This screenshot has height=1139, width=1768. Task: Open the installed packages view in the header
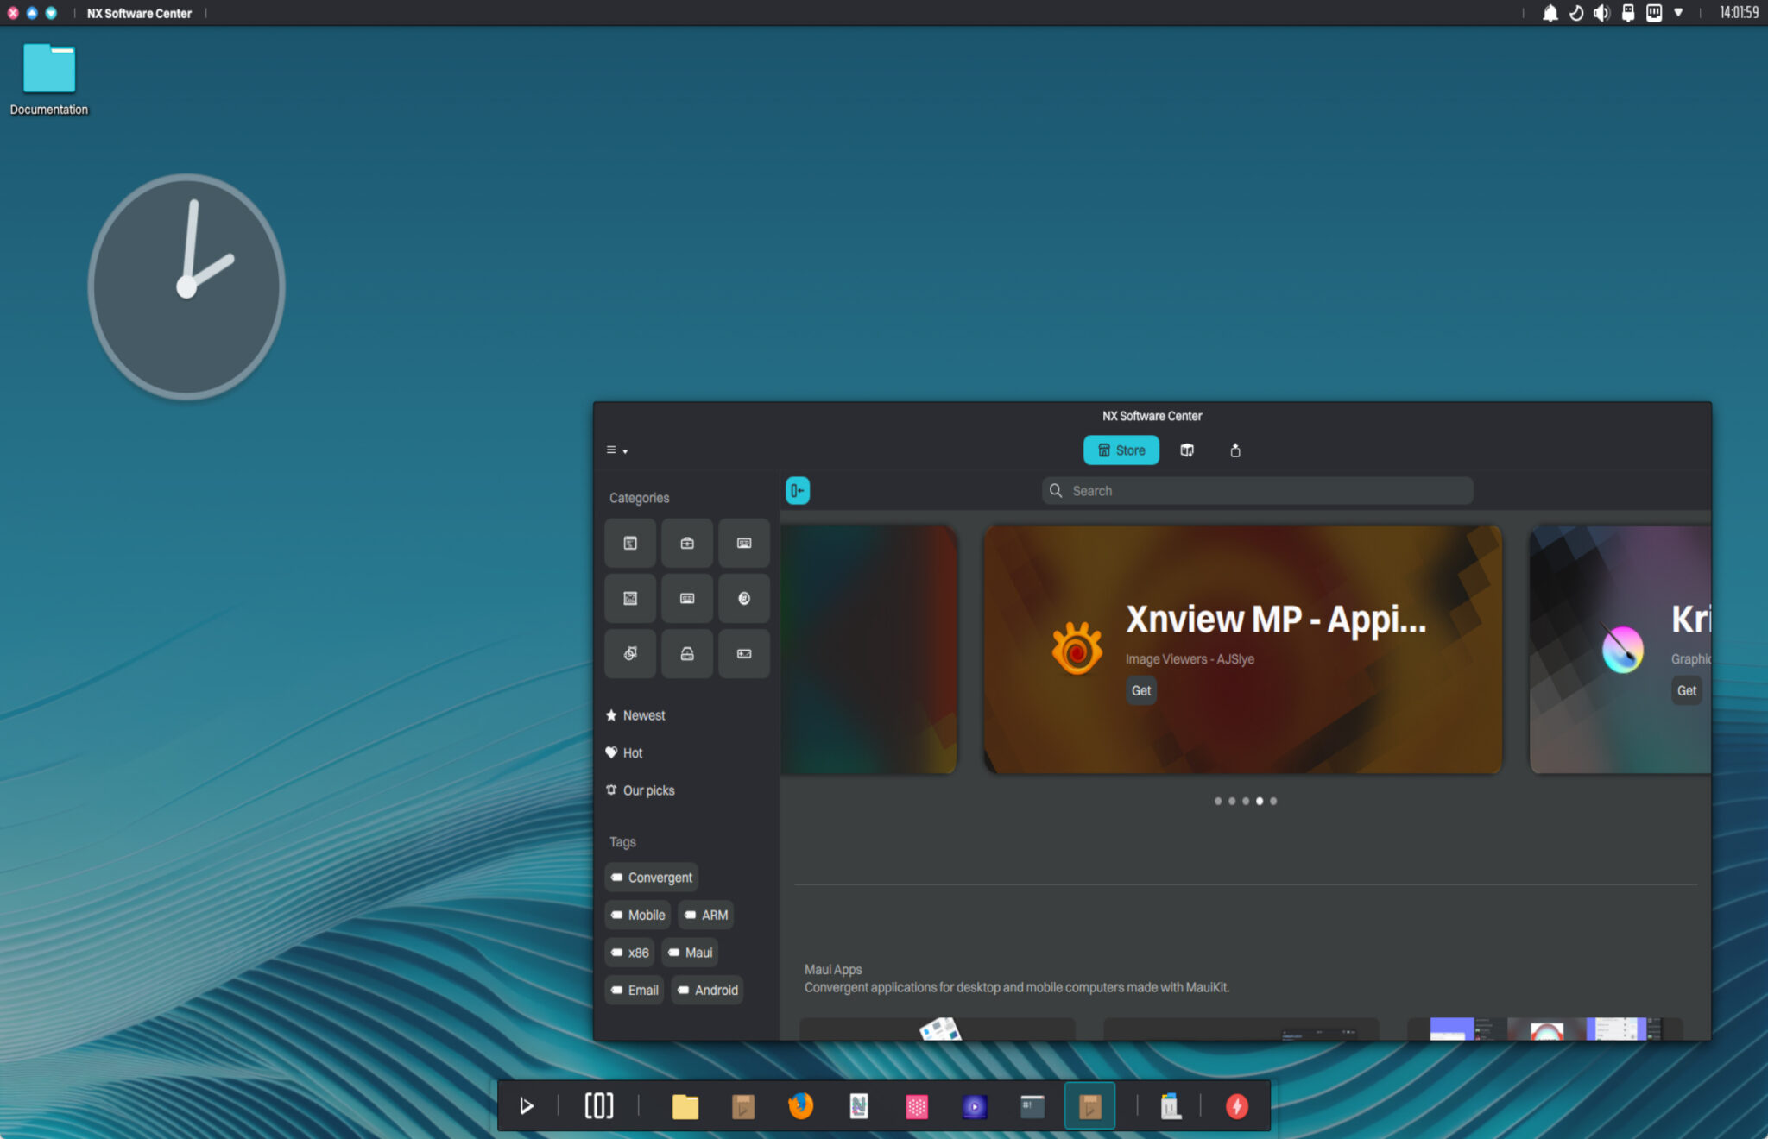pyautogui.click(x=1186, y=450)
